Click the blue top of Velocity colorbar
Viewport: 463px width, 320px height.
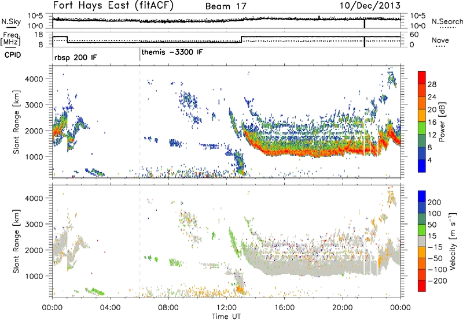(422, 196)
